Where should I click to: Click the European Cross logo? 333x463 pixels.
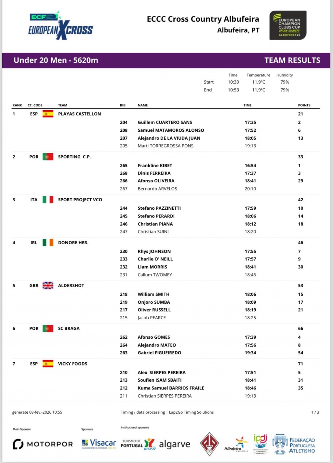click(60, 26)
